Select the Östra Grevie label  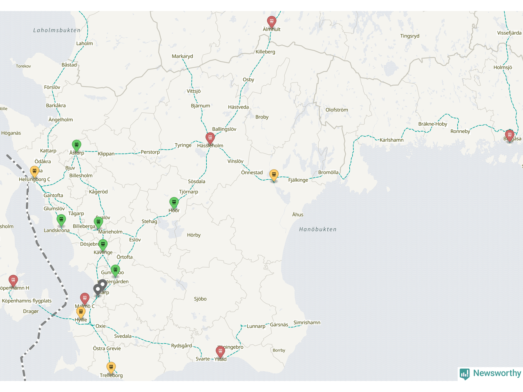click(107, 348)
